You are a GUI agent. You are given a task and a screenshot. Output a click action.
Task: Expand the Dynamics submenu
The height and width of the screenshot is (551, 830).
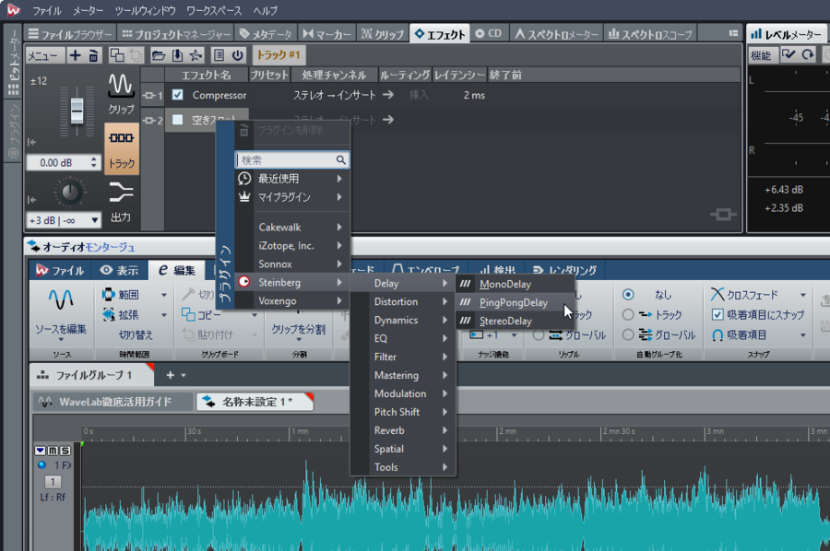click(x=405, y=321)
